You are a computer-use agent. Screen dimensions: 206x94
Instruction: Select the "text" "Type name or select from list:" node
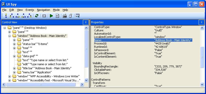(x=45, y=60)
